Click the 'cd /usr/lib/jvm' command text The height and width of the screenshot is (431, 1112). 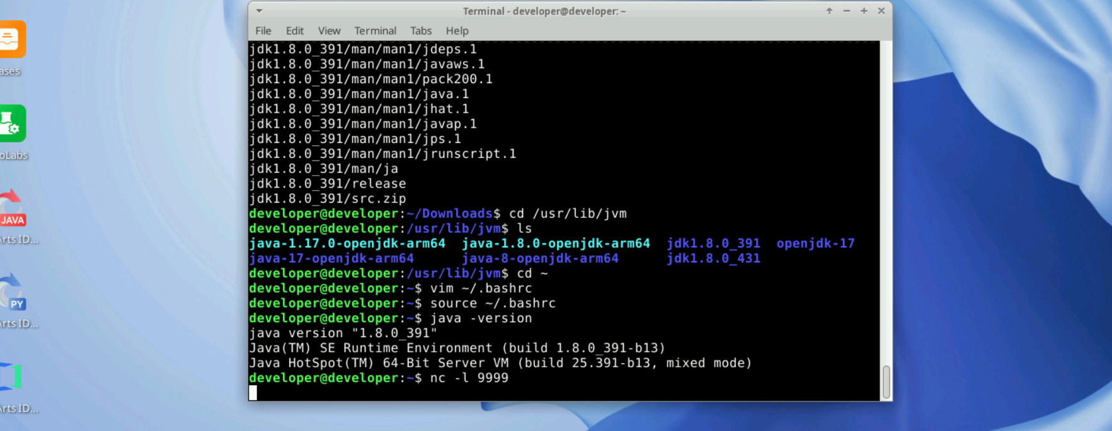click(568, 213)
